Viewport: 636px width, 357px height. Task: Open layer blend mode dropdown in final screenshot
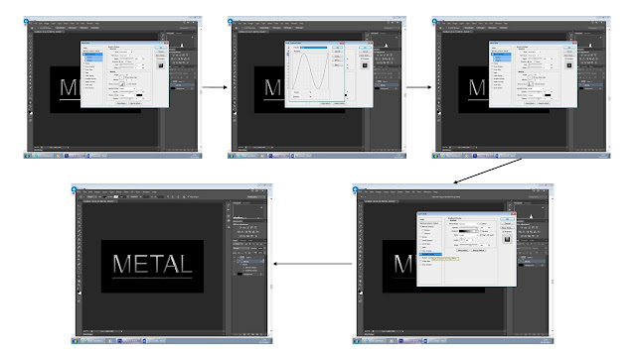[241, 249]
